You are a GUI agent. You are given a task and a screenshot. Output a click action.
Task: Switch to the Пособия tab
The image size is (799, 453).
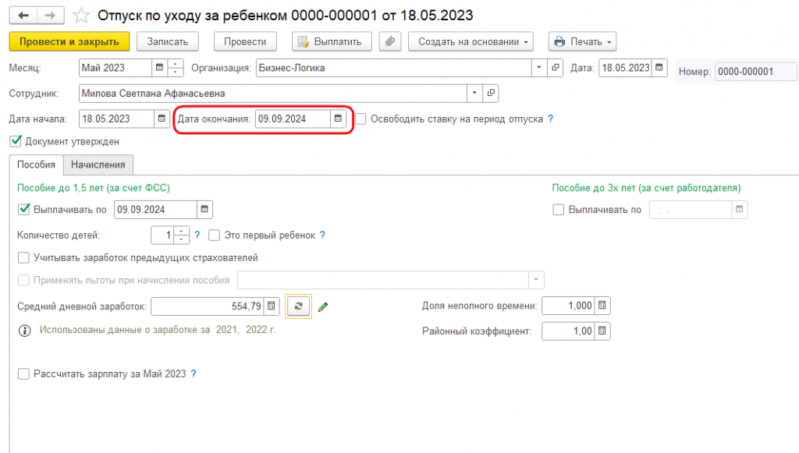click(36, 165)
